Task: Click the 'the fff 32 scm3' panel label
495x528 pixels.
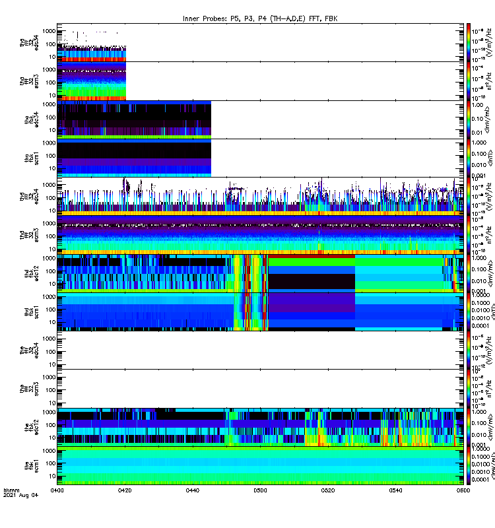Action: click(x=29, y=389)
